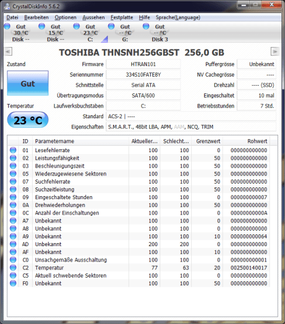The height and width of the screenshot is (324, 285).
Task: Click the status orb of row AF
Action: click(13, 252)
